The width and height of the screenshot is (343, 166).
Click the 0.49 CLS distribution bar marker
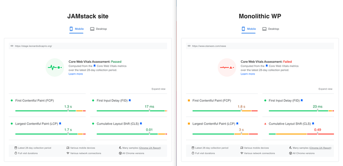pyautogui.click(x=317, y=133)
